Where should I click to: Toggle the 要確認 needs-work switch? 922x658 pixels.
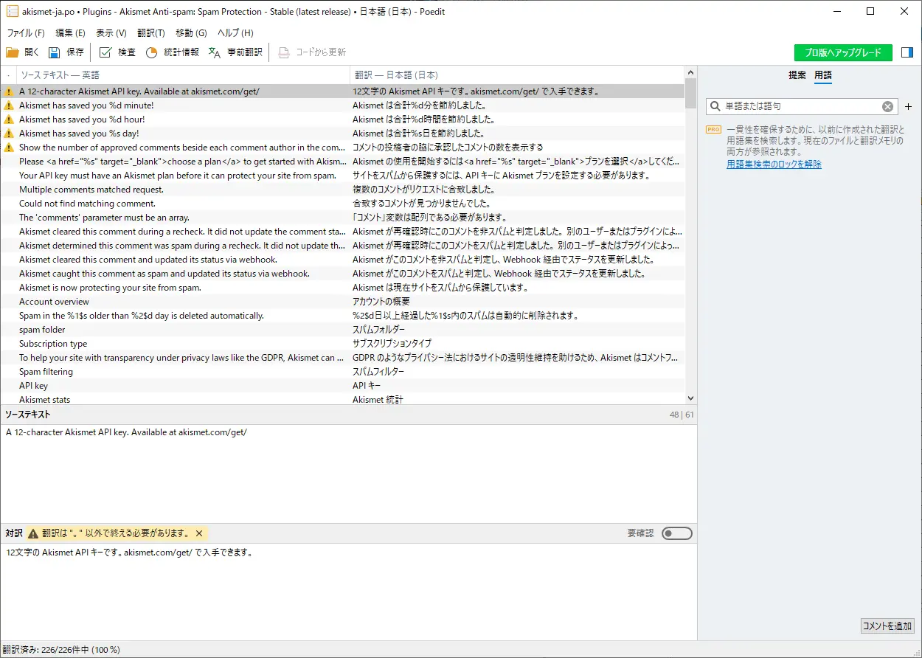click(676, 533)
